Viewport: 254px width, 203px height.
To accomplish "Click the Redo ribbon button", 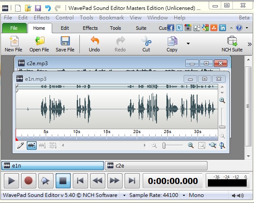I will [120, 44].
